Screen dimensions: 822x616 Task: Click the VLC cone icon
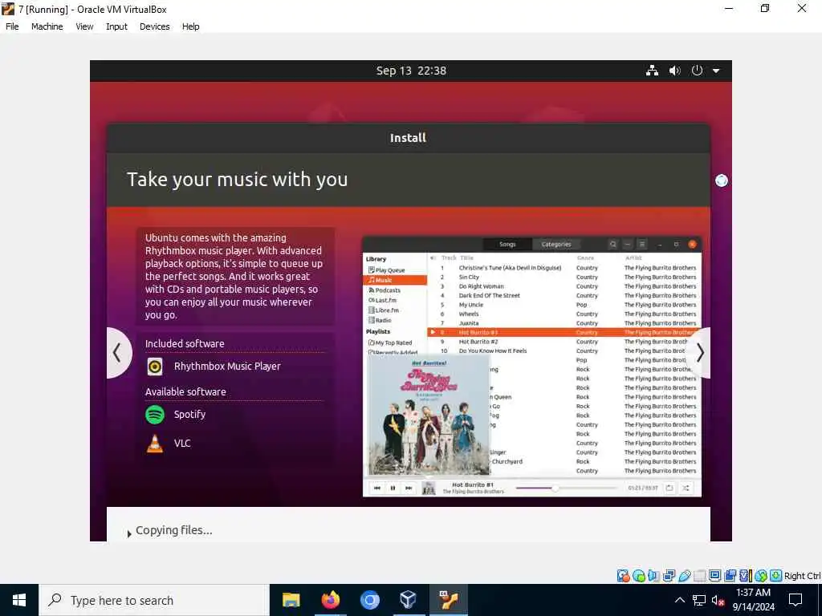[155, 444]
